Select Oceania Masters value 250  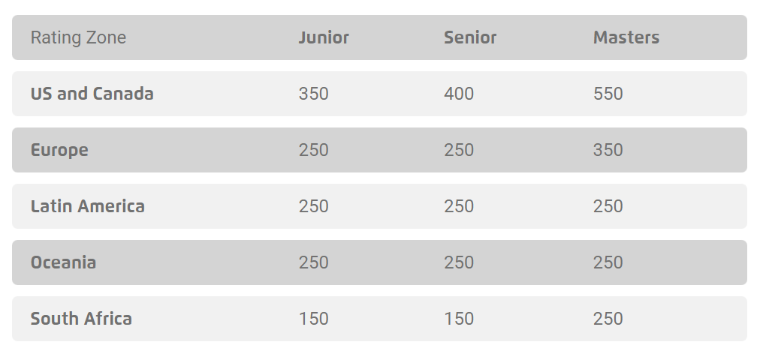608,262
